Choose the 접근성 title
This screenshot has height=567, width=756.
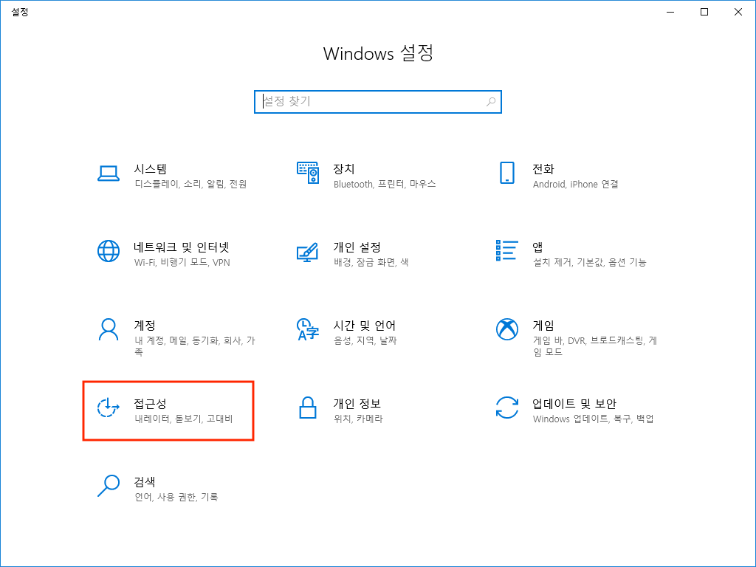[x=151, y=403]
